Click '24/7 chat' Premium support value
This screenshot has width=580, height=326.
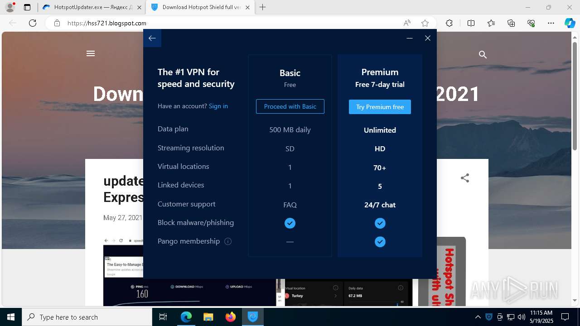coord(380,205)
